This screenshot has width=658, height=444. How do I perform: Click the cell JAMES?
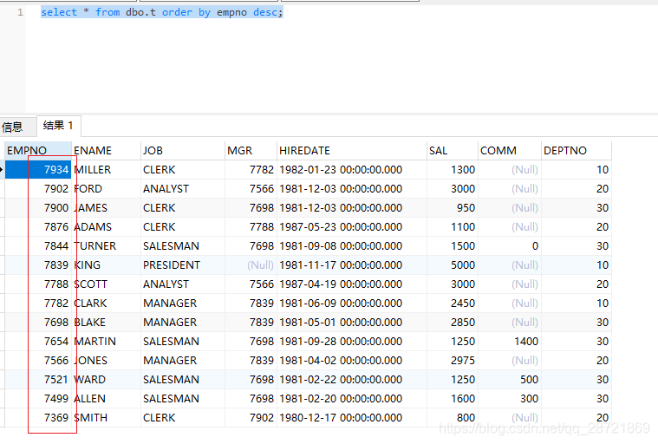106,208
